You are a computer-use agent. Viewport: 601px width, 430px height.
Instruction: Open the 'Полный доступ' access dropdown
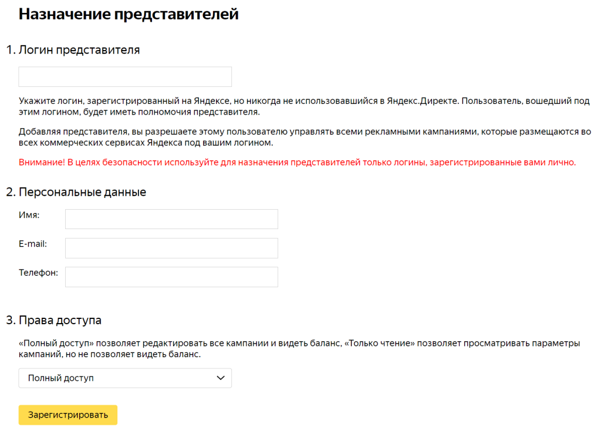coord(125,378)
